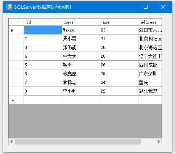Click the empty name cell in new row
Screen dimensions: 175x154
tap(81, 100)
